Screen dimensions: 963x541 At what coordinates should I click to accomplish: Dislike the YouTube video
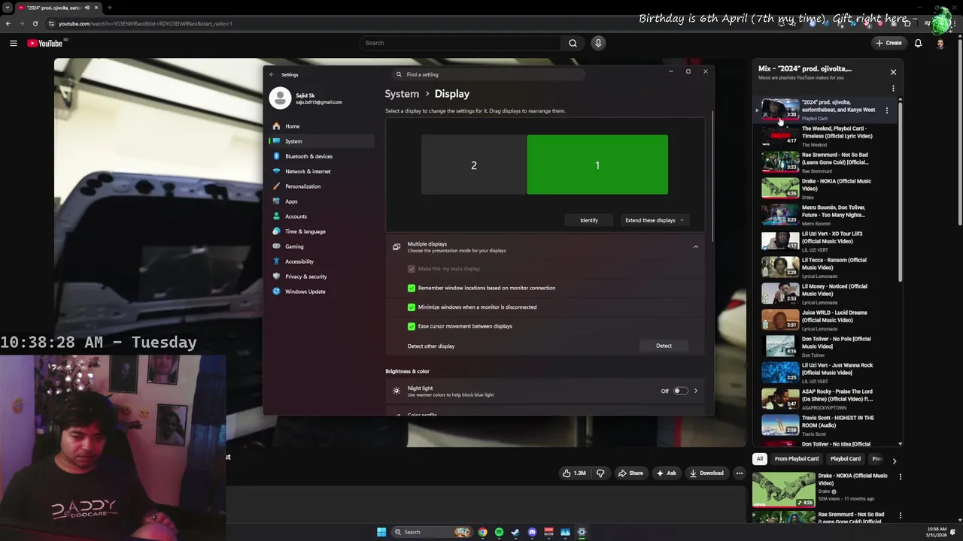[x=600, y=473]
